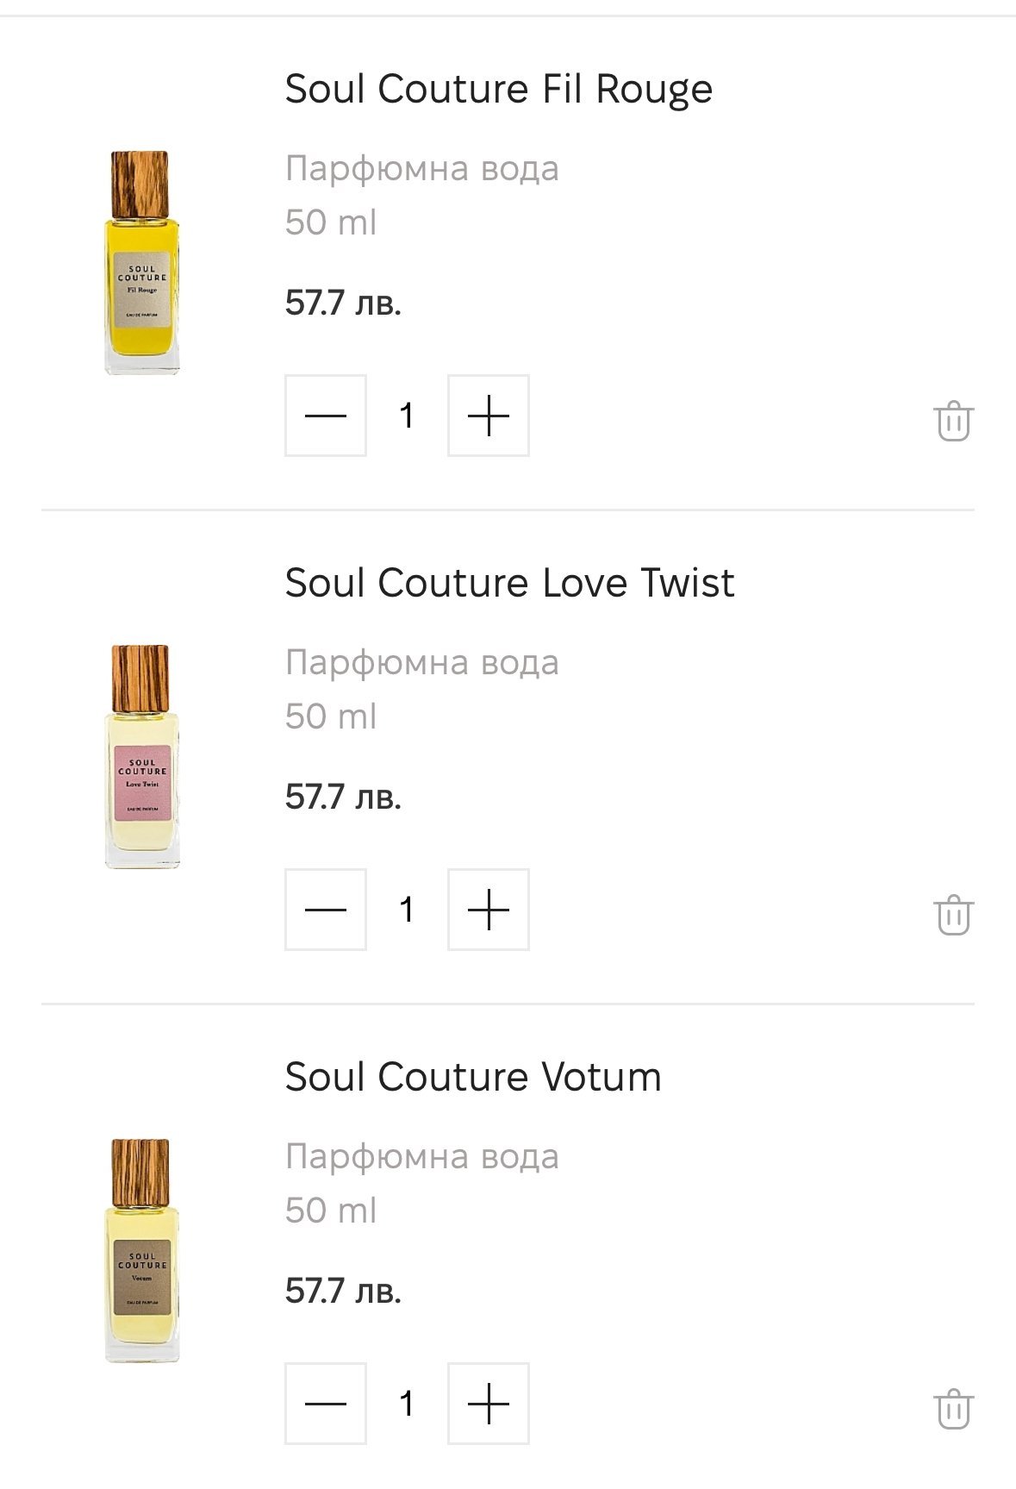1016x1489 pixels.
Task: Click the Votum quantity number field
Action: pyautogui.click(x=407, y=1404)
